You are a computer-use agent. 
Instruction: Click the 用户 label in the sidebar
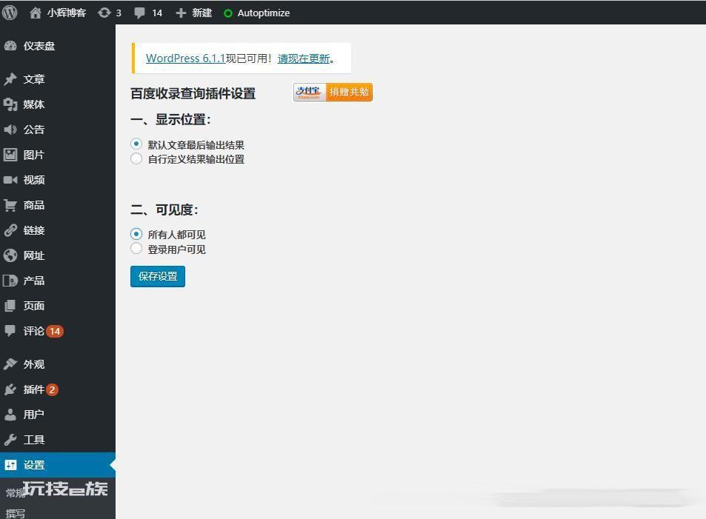click(x=34, y=415)
